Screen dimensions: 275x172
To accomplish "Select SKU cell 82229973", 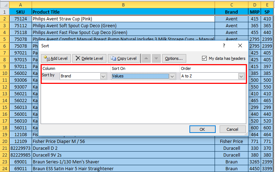I will [x=20, y=148].
